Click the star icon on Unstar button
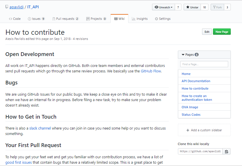Viewport: 242px width, 166px height. 188,7
